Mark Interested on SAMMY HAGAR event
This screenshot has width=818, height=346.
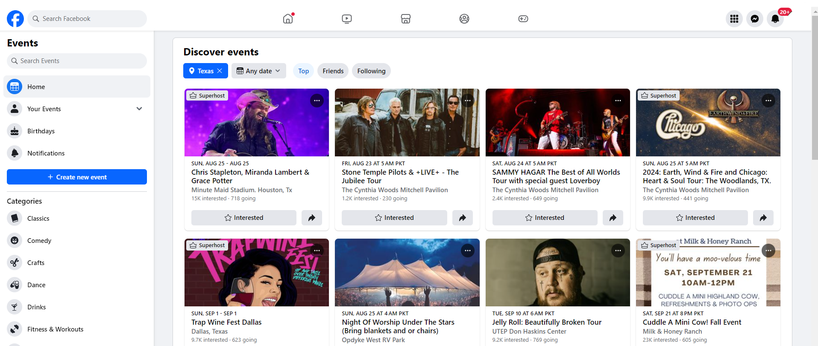point(545,218)
